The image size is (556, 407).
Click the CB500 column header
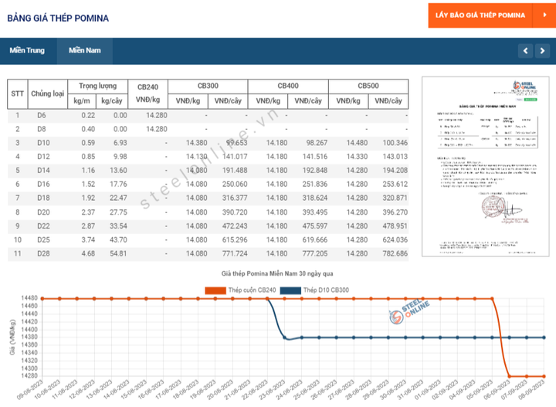(x=368, y=86)
